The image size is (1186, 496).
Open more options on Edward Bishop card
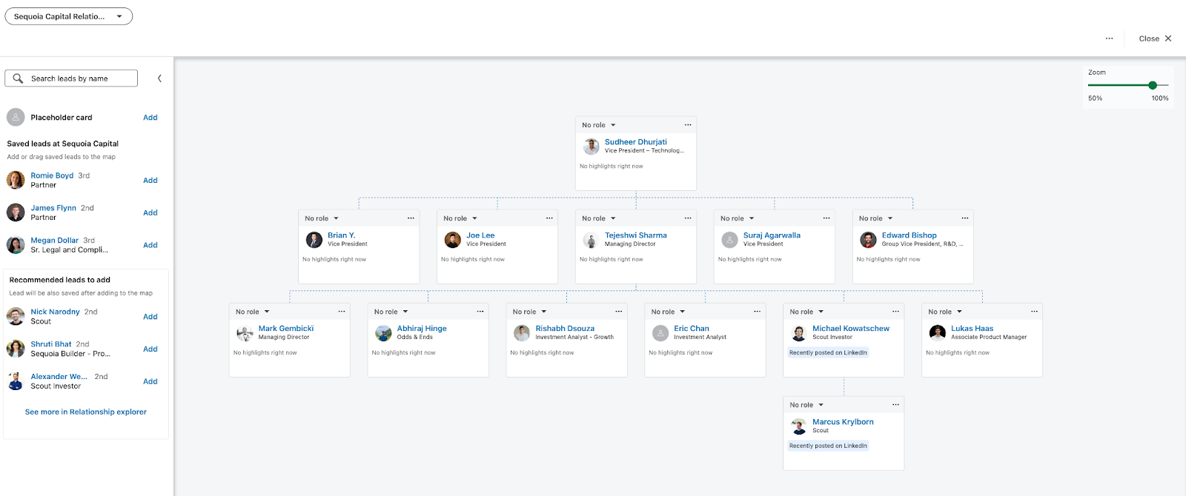coord(965,218)
